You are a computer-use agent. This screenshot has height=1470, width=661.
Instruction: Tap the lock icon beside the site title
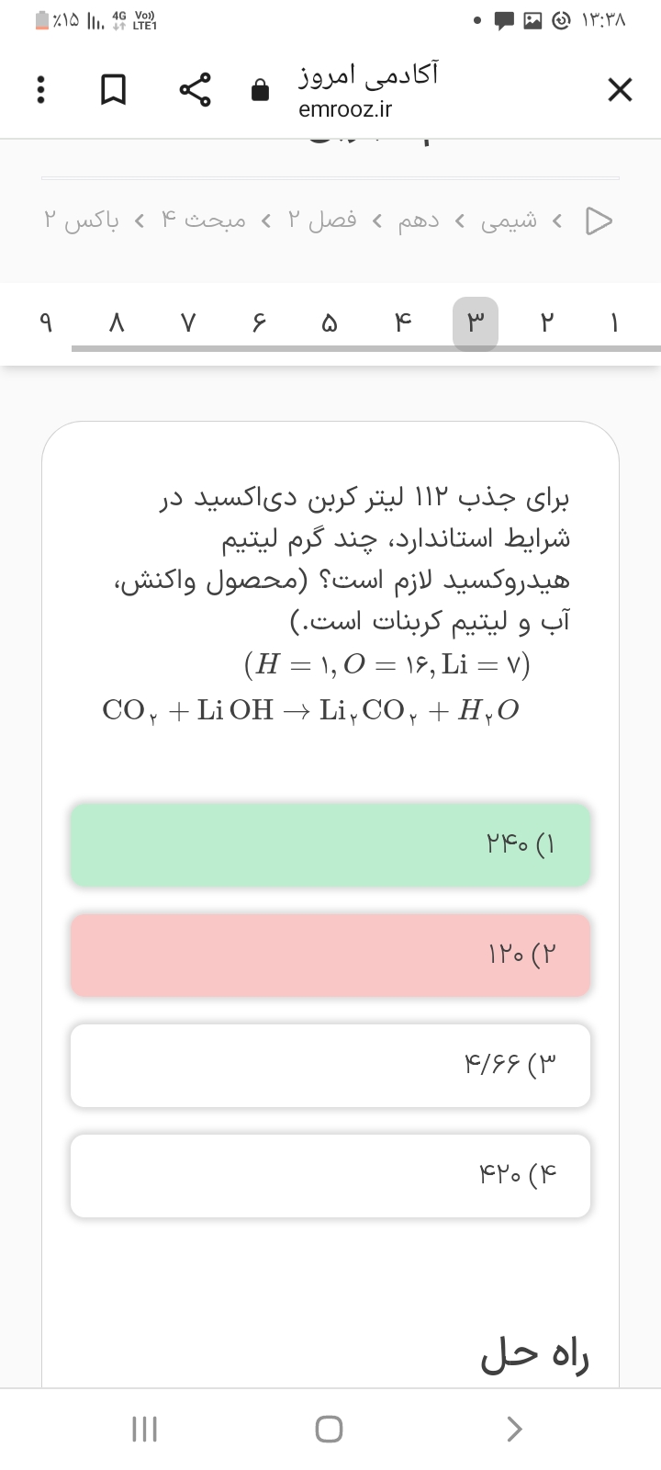coord(261,90)
